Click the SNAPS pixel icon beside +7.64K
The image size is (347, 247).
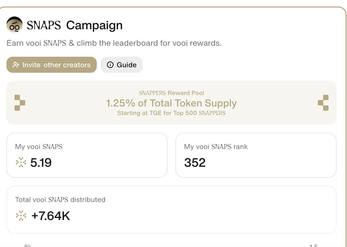pos(21,216)
